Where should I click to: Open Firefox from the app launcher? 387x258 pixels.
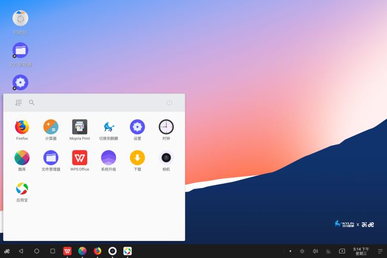tap(22, 127)
